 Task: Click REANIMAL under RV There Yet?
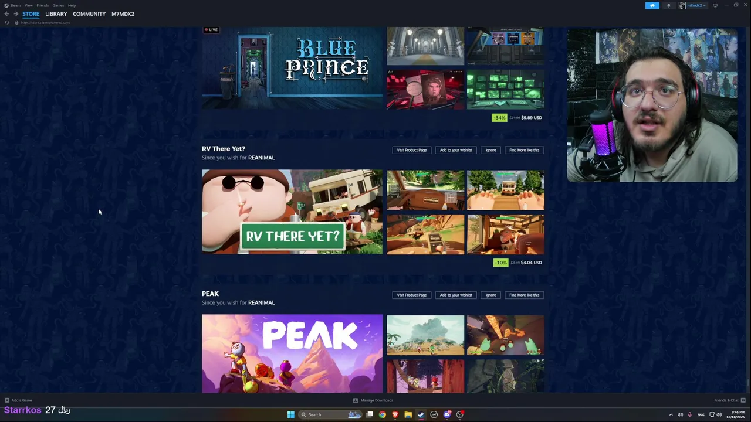point(261,158)
